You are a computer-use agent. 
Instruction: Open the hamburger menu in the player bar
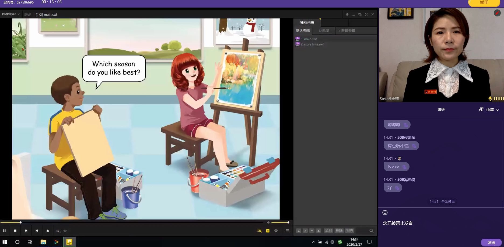tap(287, 231)
